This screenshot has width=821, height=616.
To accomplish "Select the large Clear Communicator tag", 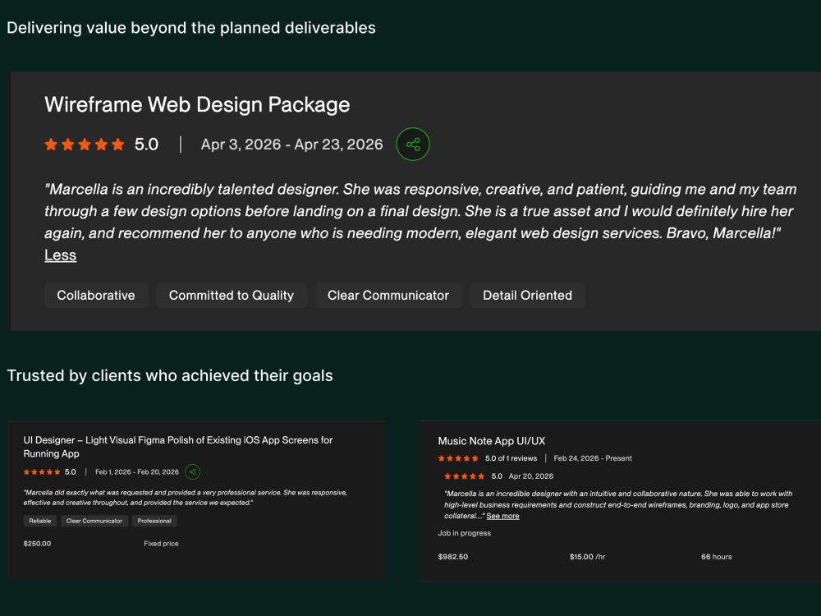I will click(x=388, y=296).
